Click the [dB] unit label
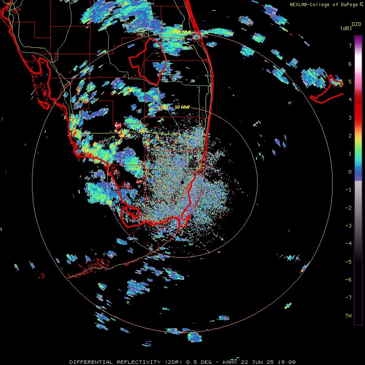The height and width of the screenshot is (365, 365). pos(346,28)
